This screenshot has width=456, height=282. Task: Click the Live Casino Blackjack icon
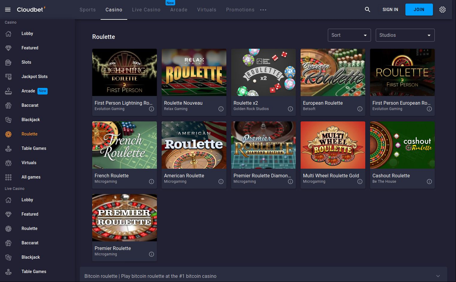pos(8,257)
